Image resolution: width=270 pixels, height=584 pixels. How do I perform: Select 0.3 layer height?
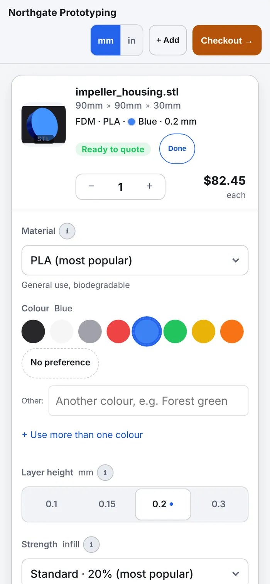(218, 504)
